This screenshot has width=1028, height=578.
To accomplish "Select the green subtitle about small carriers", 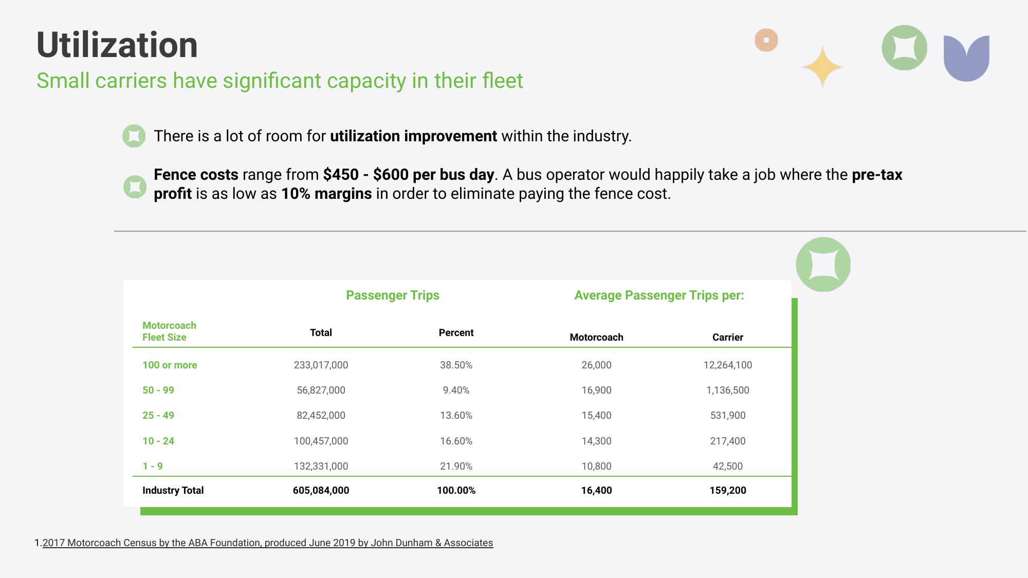I will point(280,81).
